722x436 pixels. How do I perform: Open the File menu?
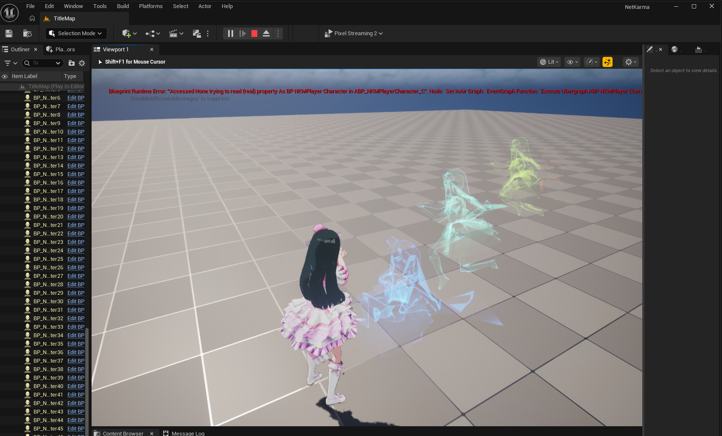point(31,6)
